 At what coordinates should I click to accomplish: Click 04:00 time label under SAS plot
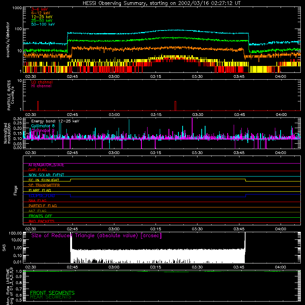pos(281,267)
